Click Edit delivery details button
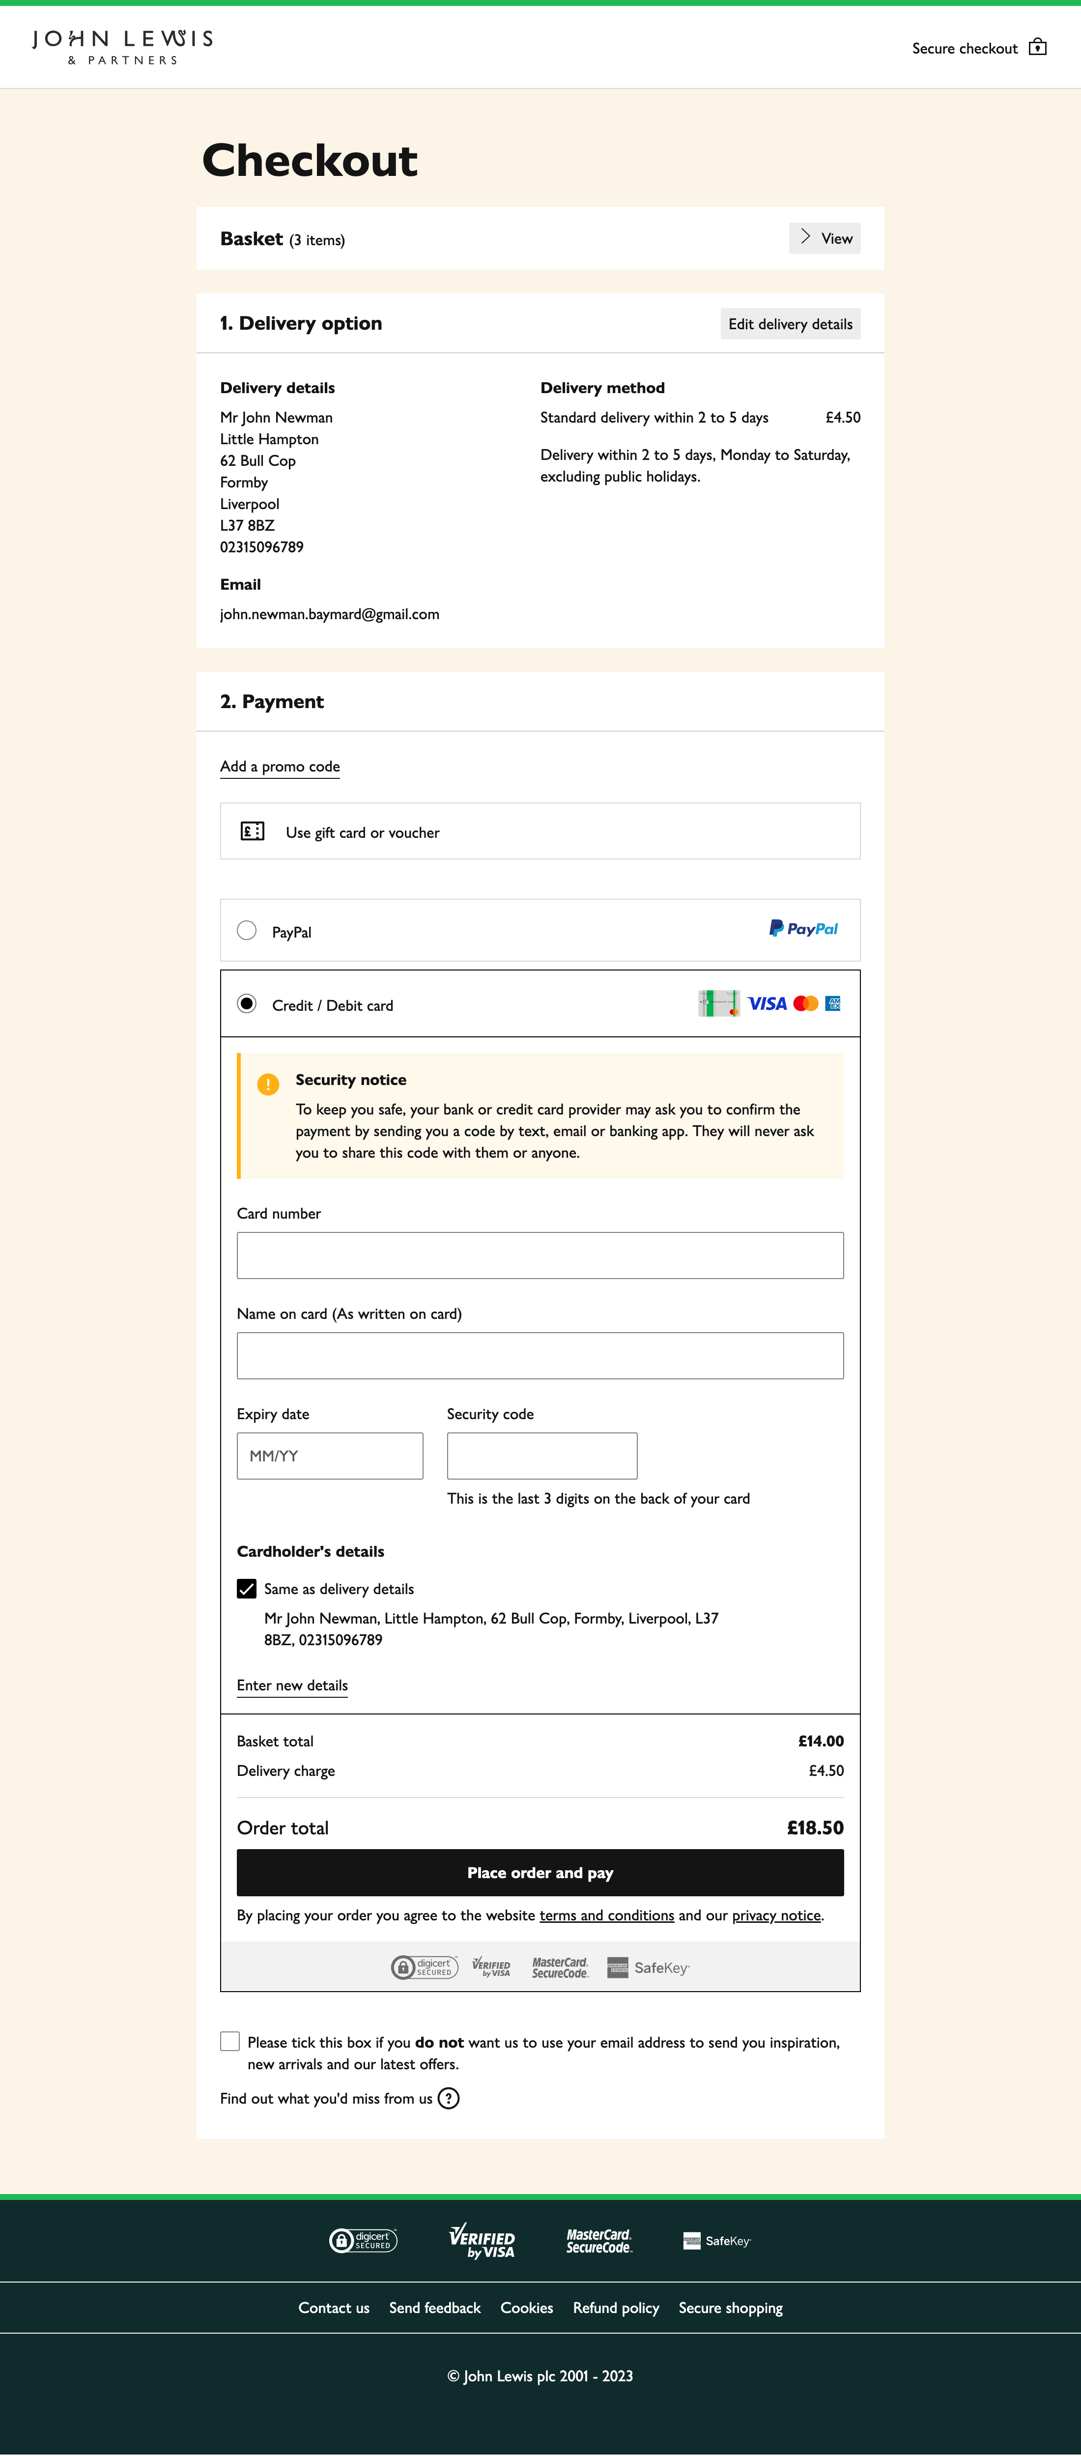The image size is (1081, 2456). (789, 324)
